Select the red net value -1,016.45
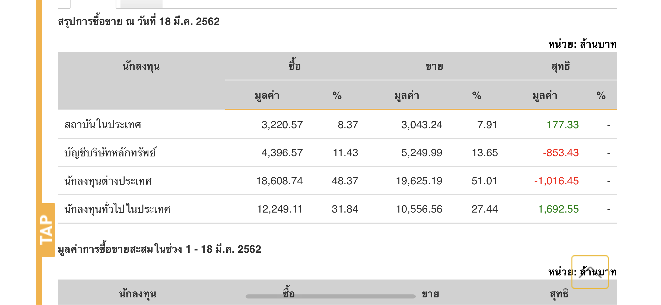Image resolution: width=661 pixels, height=305 pixels. pos(556,181)
